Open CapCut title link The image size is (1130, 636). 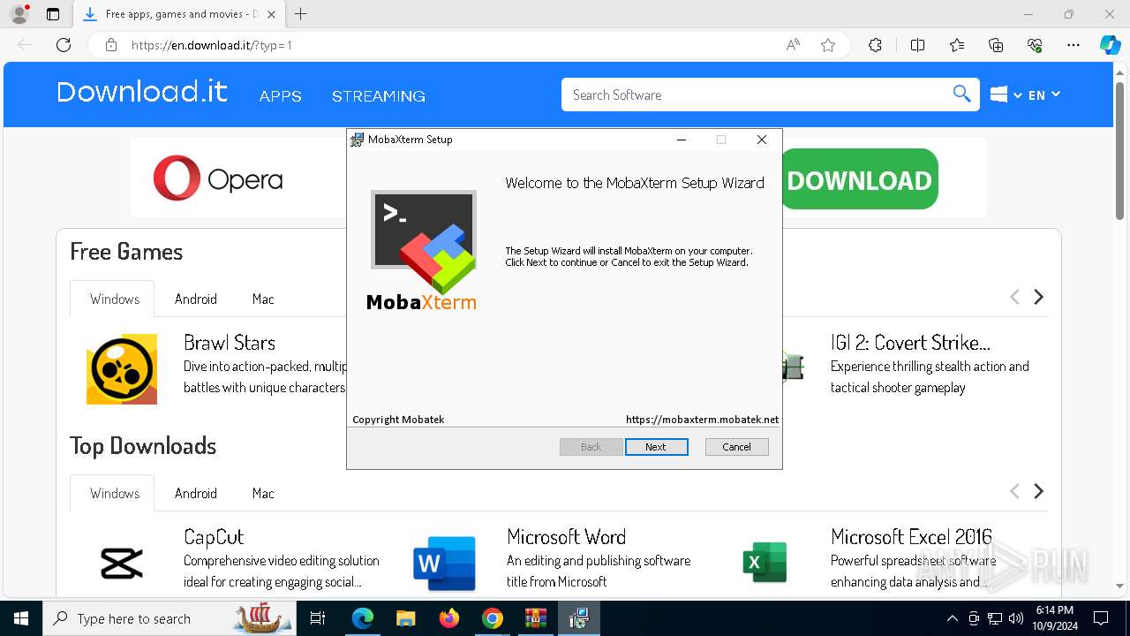pos(214,537)
